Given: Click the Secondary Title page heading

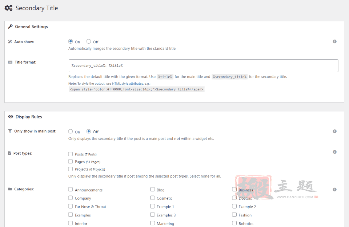Looking at the screenshot, I should (37, 8).
